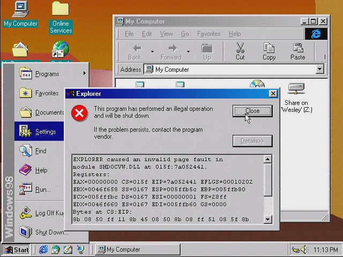This screenshot has width=343, height=257.
Task: Click the Back toolbar arrow icon
Action: click(x=137, y=48)
